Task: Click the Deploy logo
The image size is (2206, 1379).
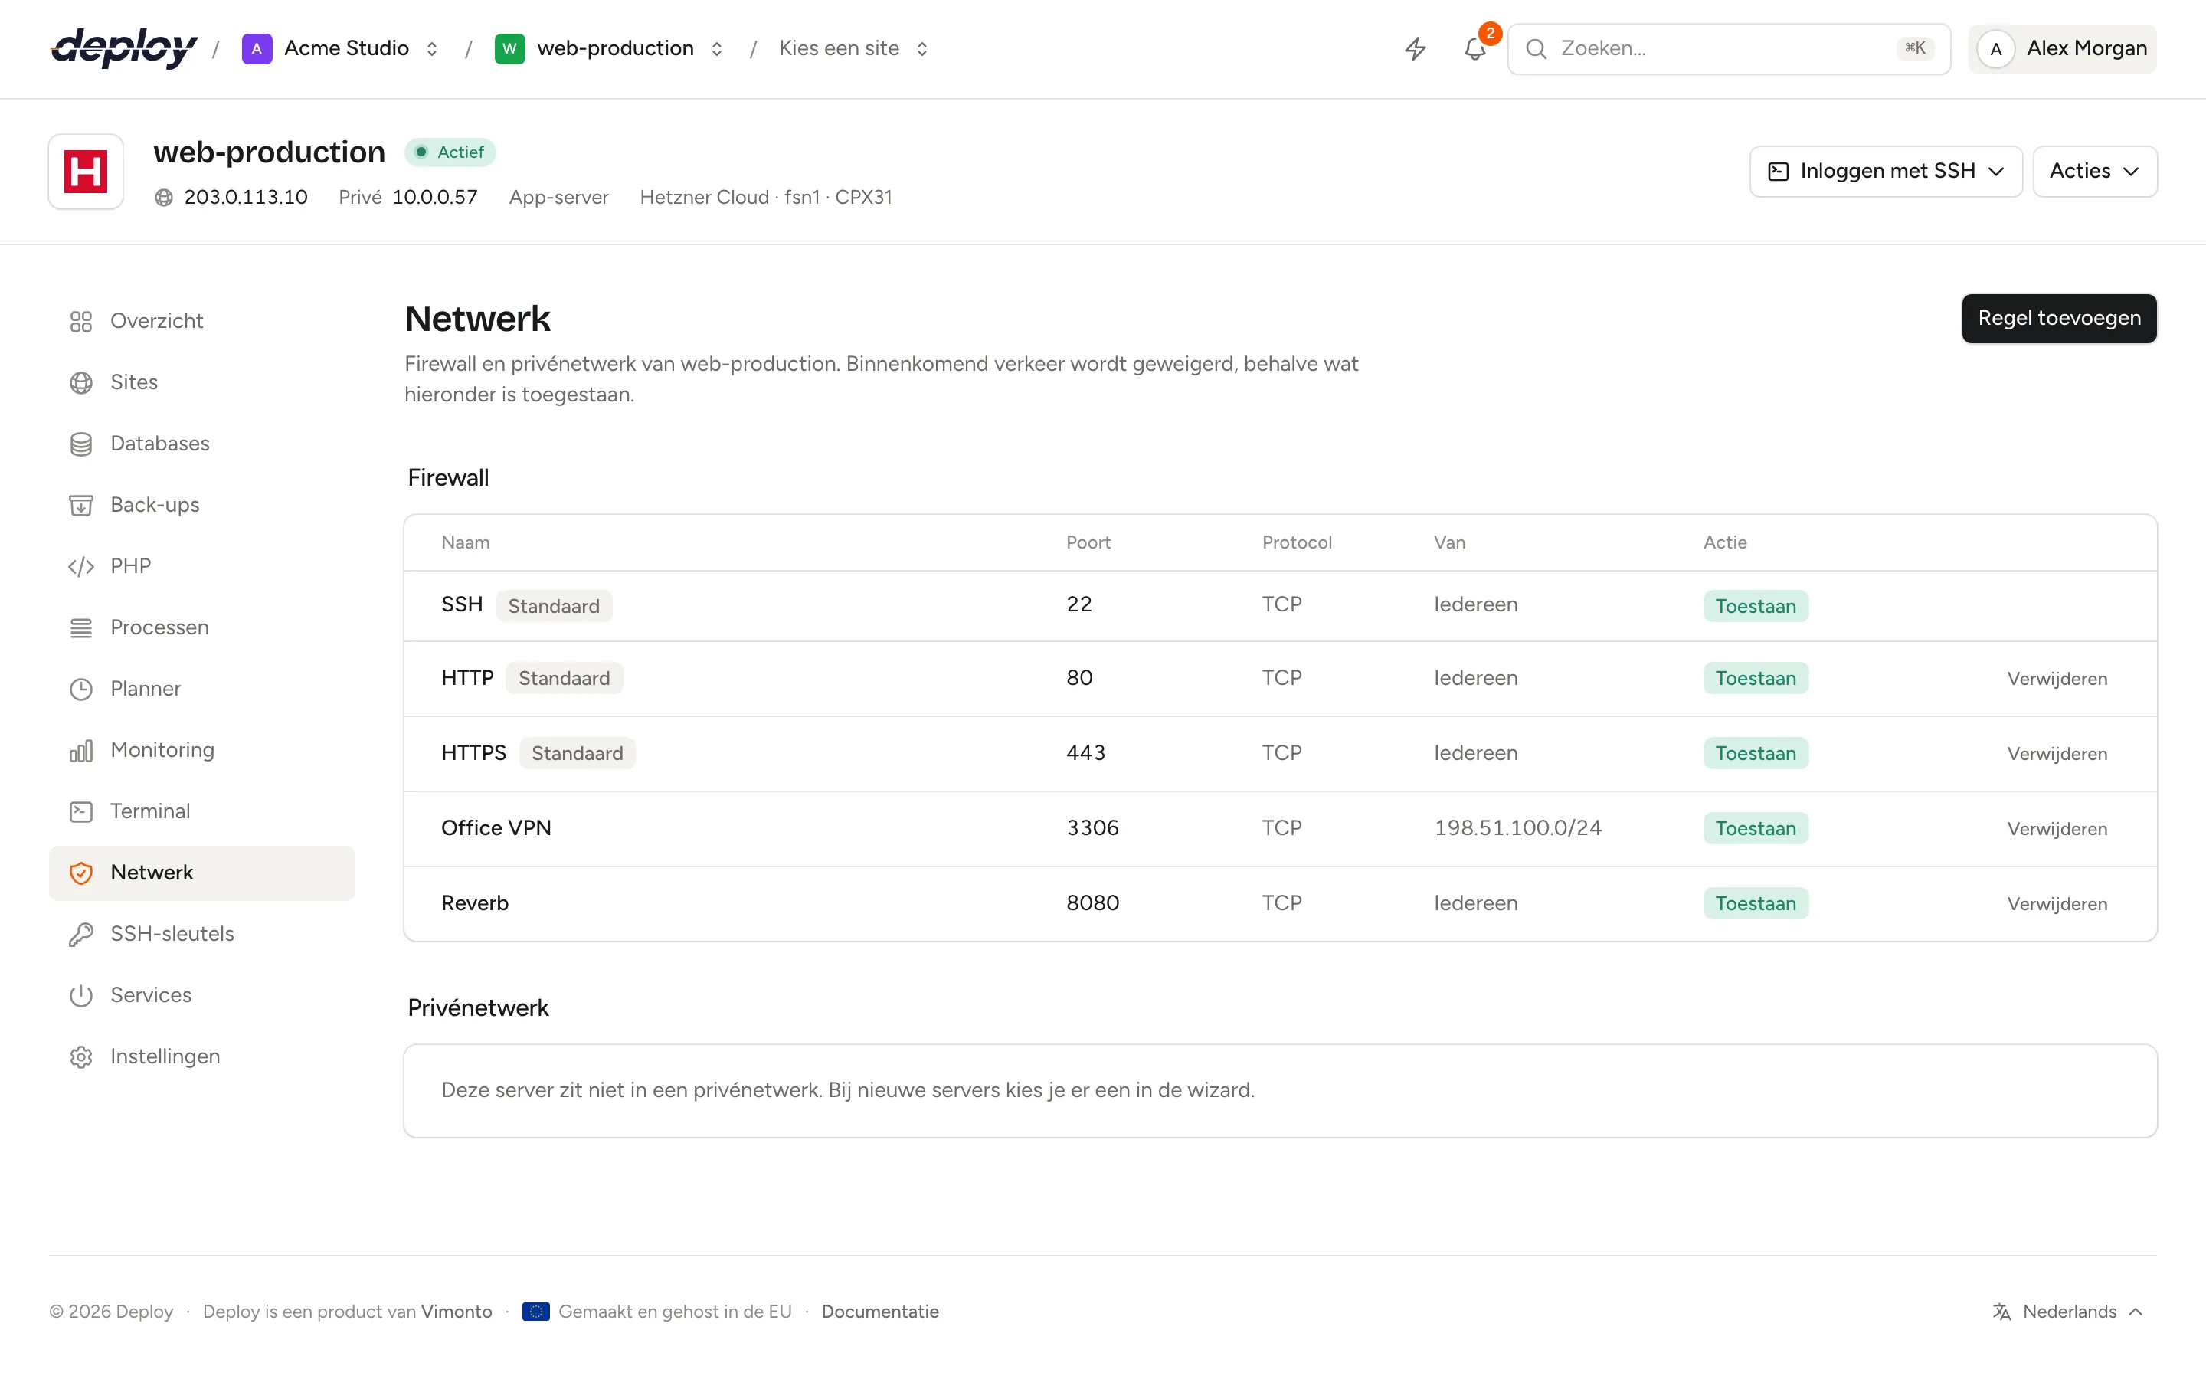Action: 124,48
